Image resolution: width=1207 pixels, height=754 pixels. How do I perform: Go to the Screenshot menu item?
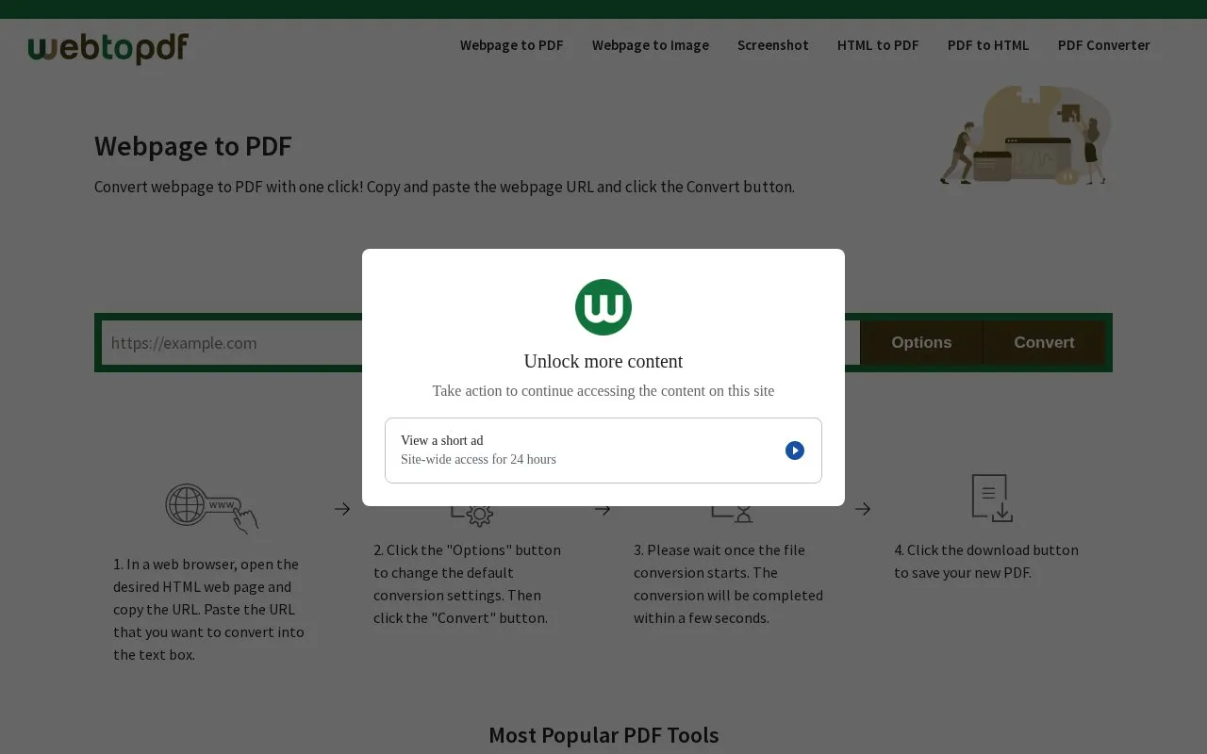773,45
